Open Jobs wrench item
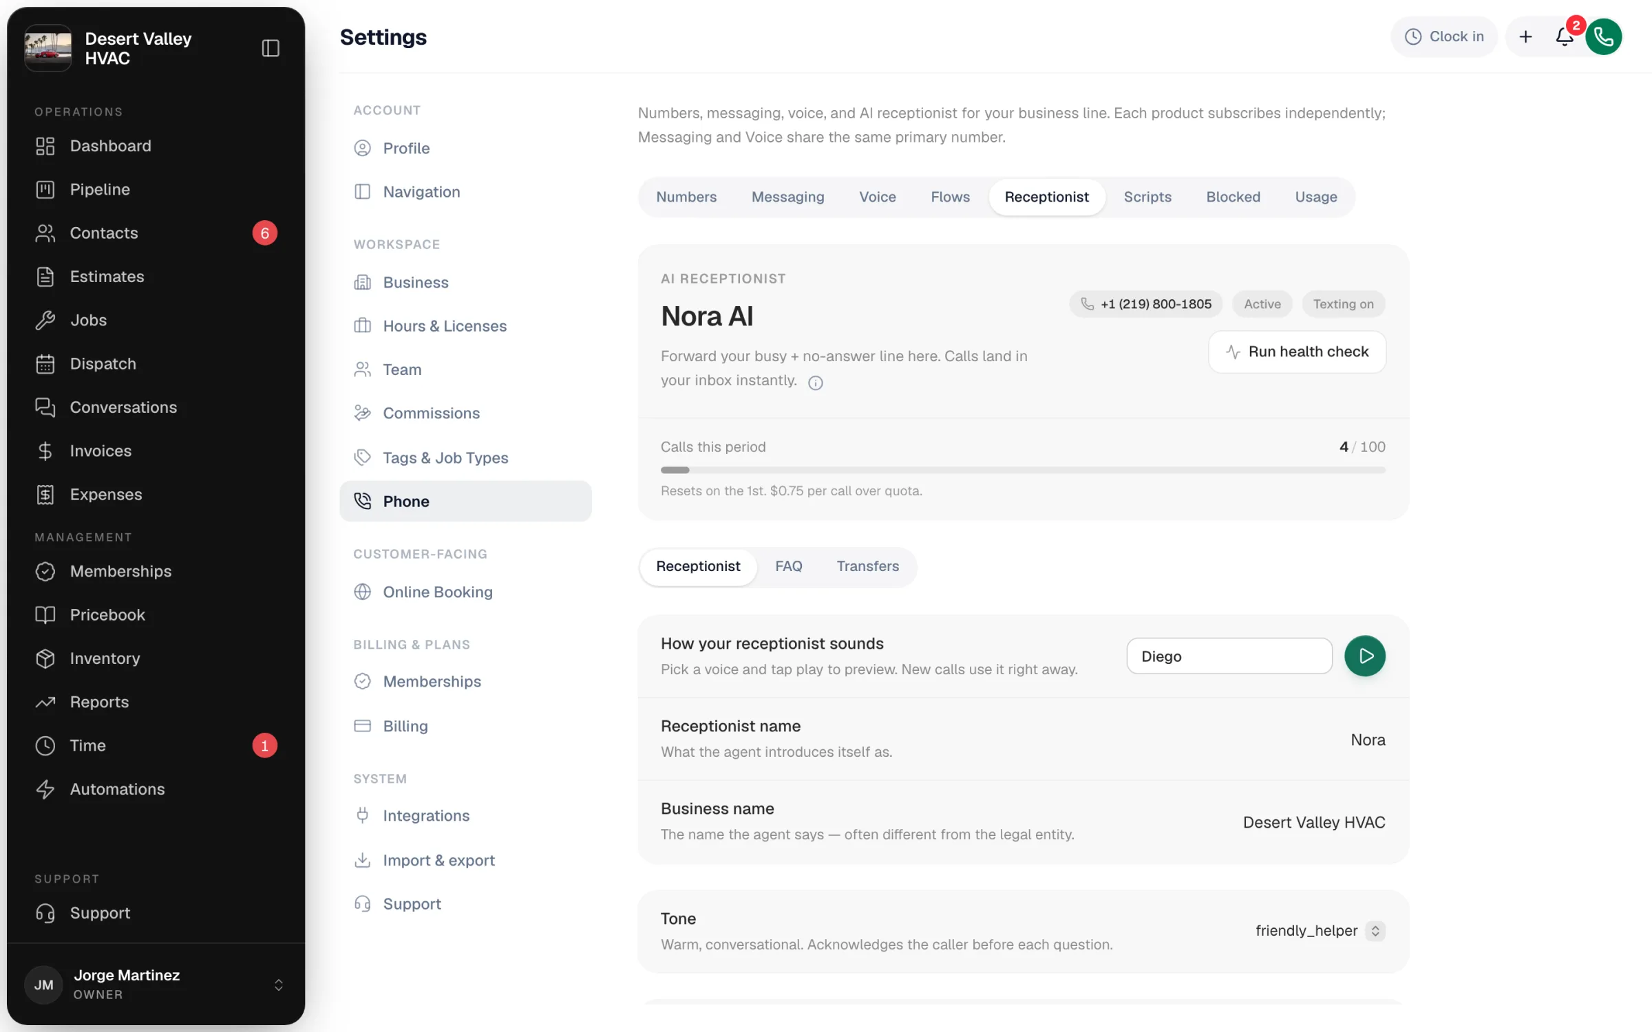Viewport: 1652px width, 1032px height. pos(156,320)
